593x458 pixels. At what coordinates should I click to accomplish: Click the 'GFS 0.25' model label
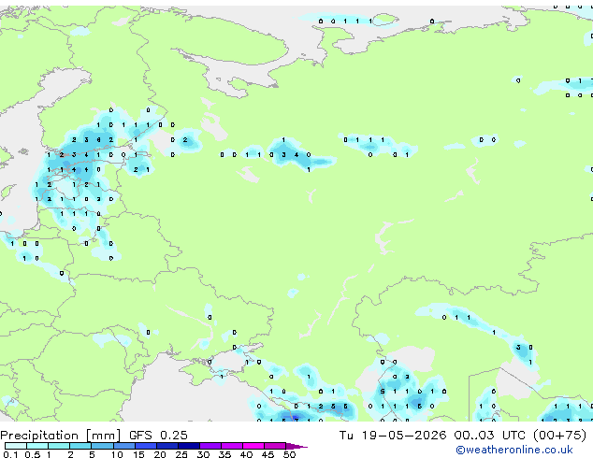[158, 436]
